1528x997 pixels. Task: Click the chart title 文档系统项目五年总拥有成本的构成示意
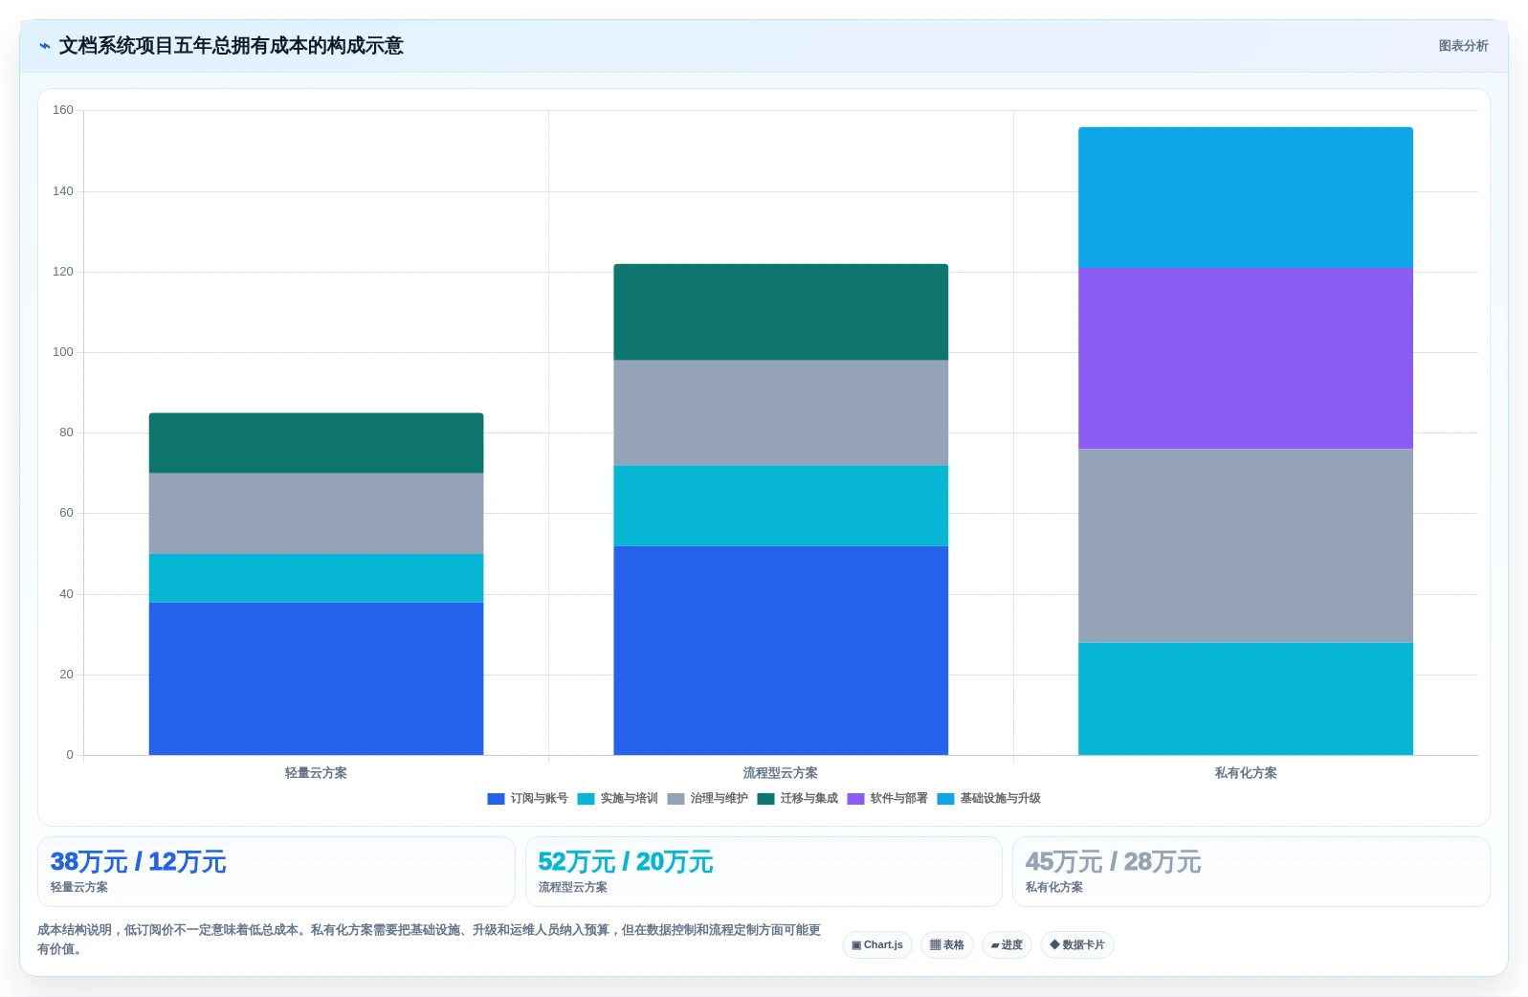(231, 46)
